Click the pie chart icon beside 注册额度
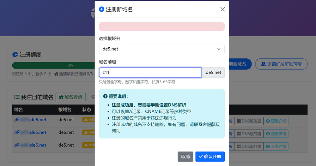Viewport: 316px width, 166px height. (15, 55)
